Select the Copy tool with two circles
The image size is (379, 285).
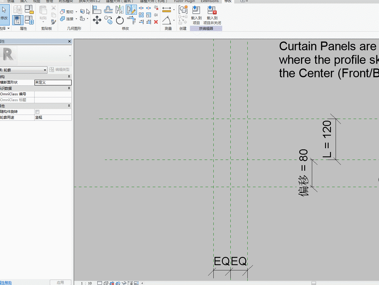[108, 20]
